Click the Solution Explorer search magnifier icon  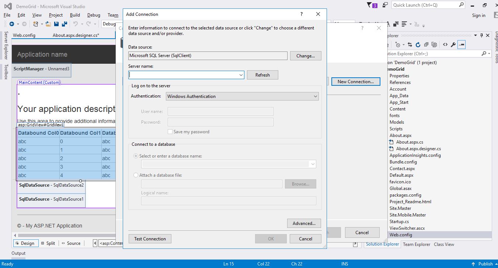click(484, 53)
